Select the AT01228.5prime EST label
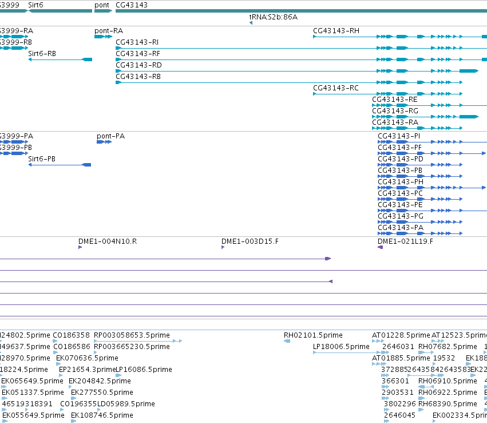Image resolution: width=487 pixels, height=424 pixels. pyautogui.click(x=401, y=335)
